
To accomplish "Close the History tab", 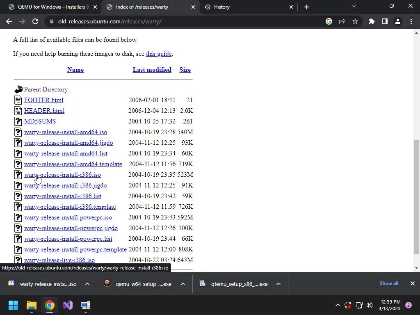I will click(x=291, y=7).
